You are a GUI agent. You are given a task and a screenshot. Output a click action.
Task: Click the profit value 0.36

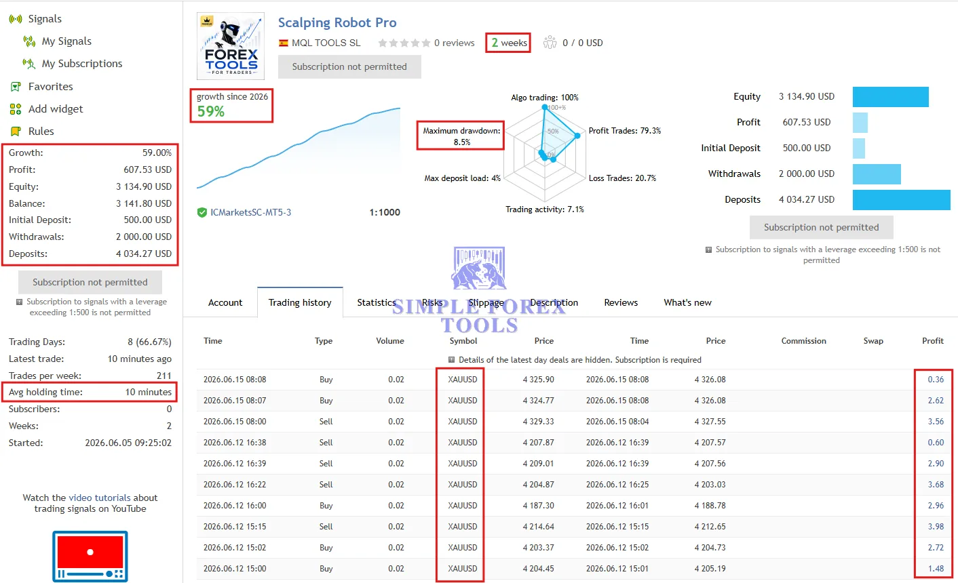click(x=936, y=380)
